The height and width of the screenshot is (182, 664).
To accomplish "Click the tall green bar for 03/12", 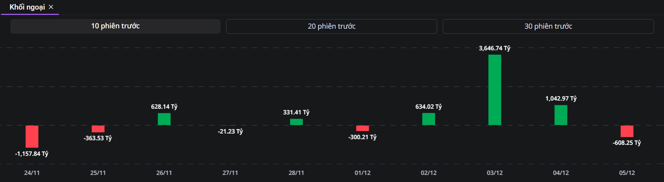I will (495, 90).
